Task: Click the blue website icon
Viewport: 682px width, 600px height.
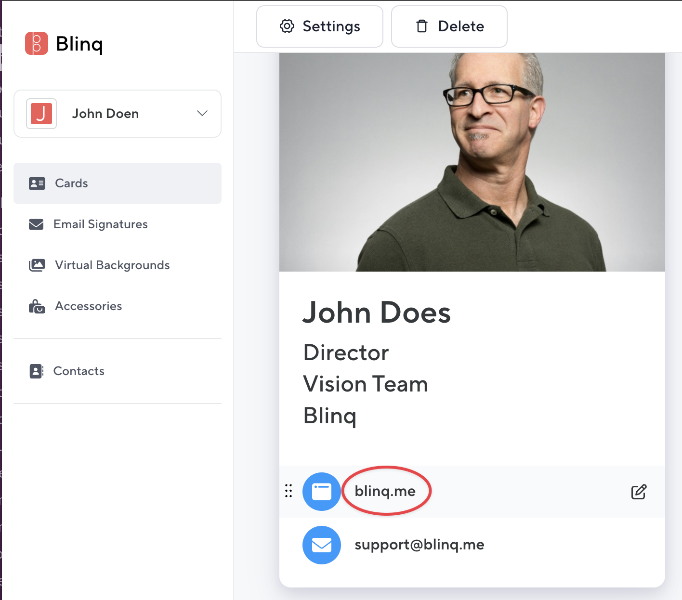Action: point(322,492)
